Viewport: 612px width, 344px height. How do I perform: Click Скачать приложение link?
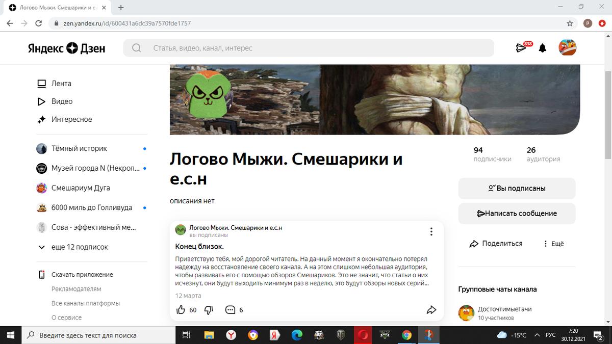pos(76,275)
